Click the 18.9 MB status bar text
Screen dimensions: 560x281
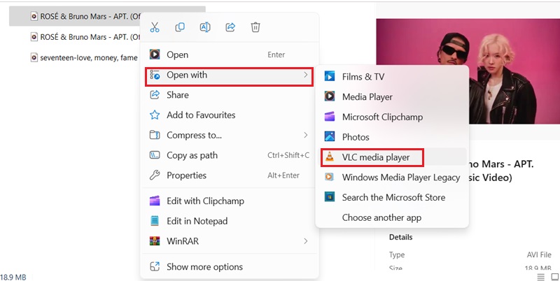point(13,277)
